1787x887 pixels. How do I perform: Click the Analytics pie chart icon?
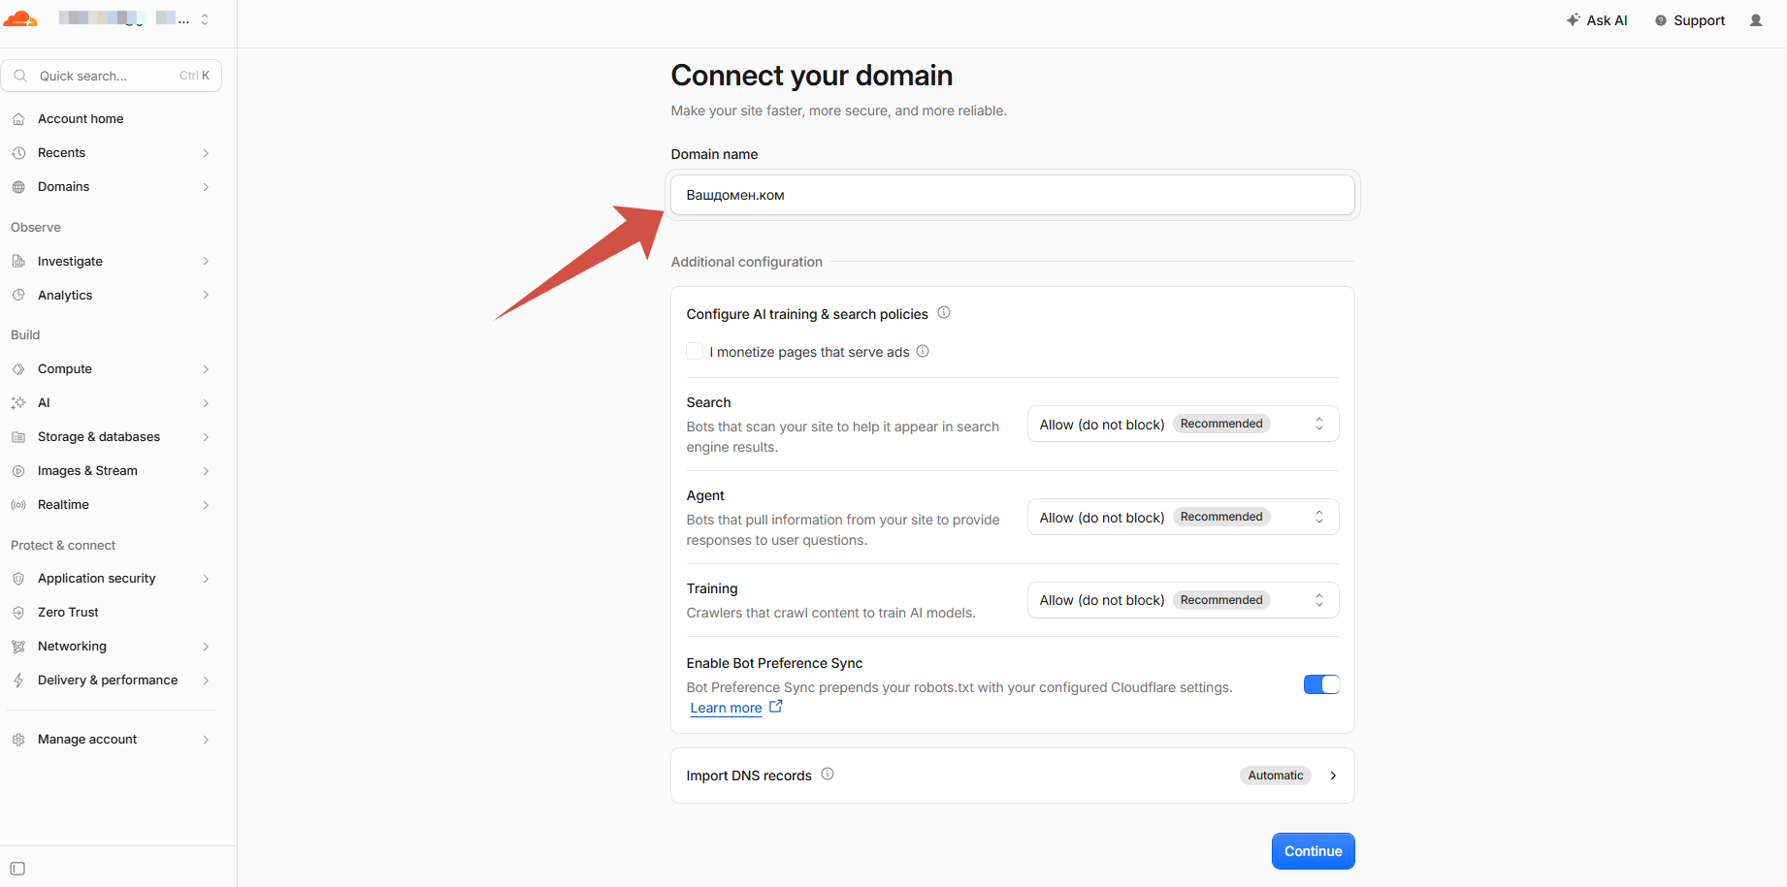point(18,296)
